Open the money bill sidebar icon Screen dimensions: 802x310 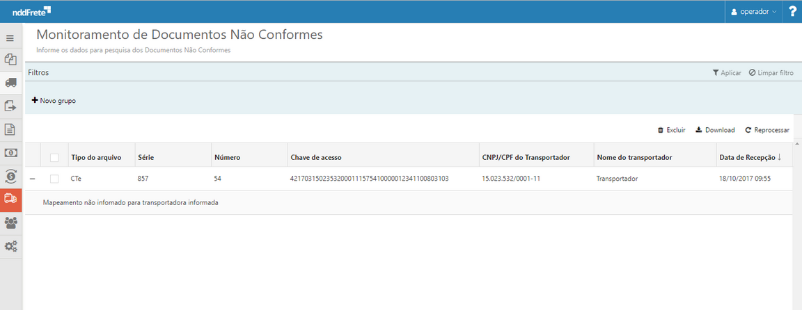tap(10, 153)
